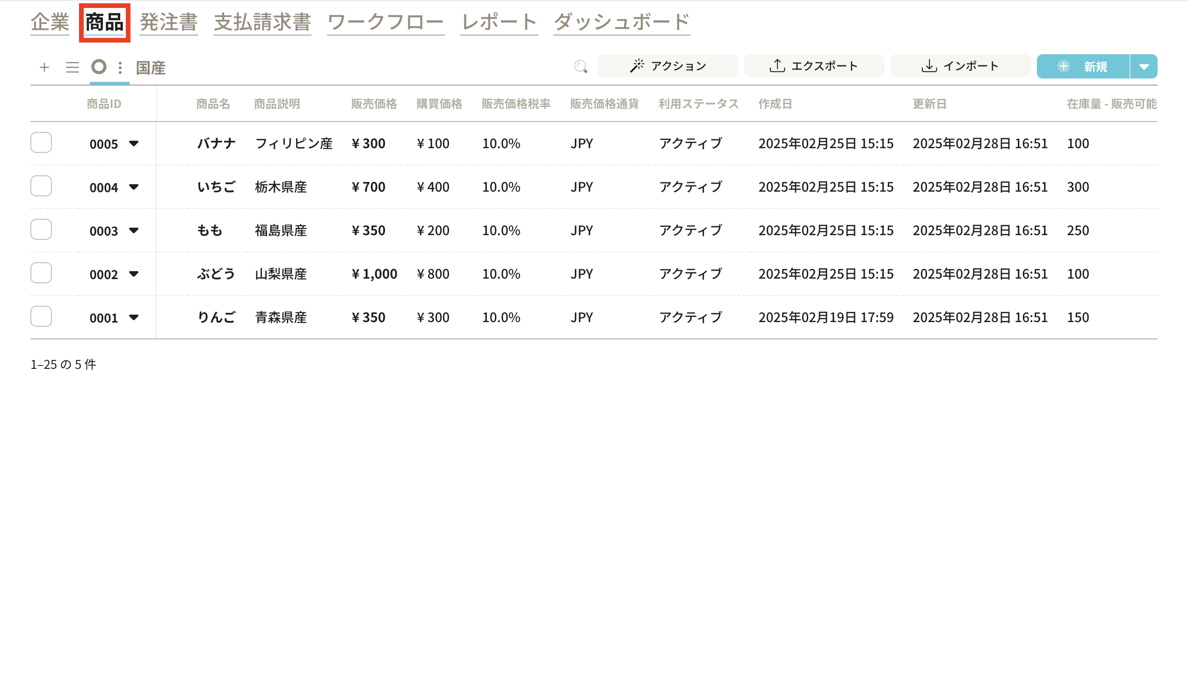Viewport: 1188px width, 676px height.
Task: Open the dropdown arrow beside 0002
Action: click(x=134, y=274)
